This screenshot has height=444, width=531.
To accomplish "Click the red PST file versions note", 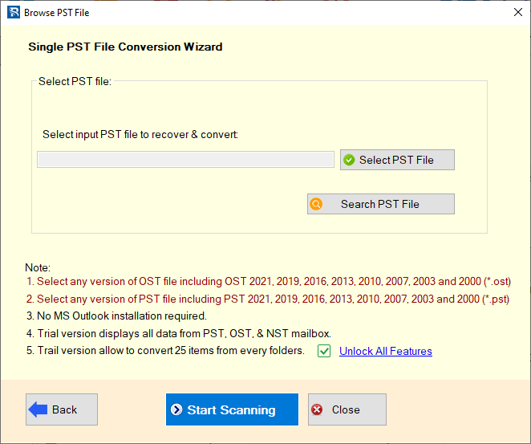I will [268, 299].
